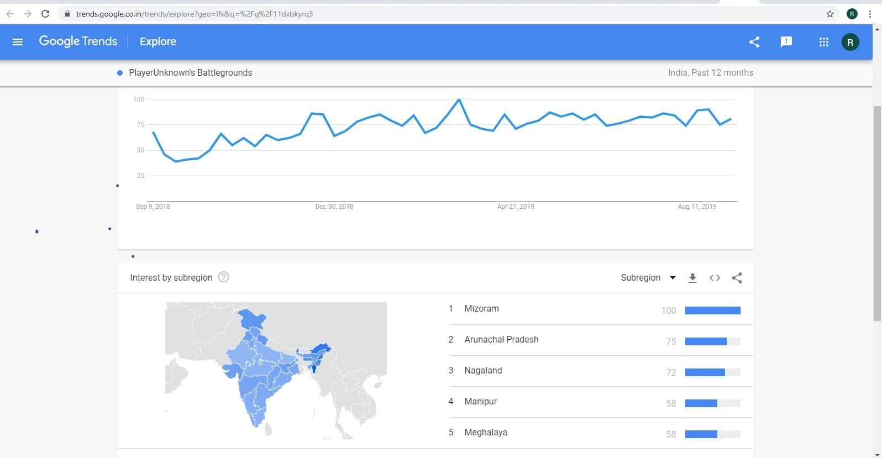
Task: Click the Explore header label
Action: click(x=158, y=41)
